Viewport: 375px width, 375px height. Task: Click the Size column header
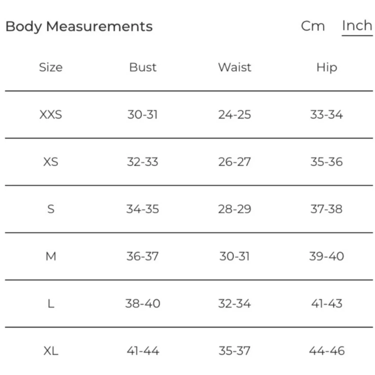point(51,67)
